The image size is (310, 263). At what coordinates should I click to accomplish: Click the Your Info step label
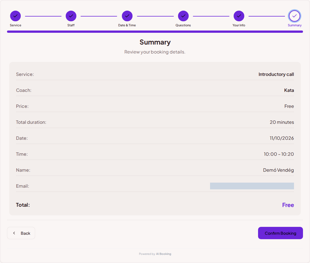click(x=239, y=25)
